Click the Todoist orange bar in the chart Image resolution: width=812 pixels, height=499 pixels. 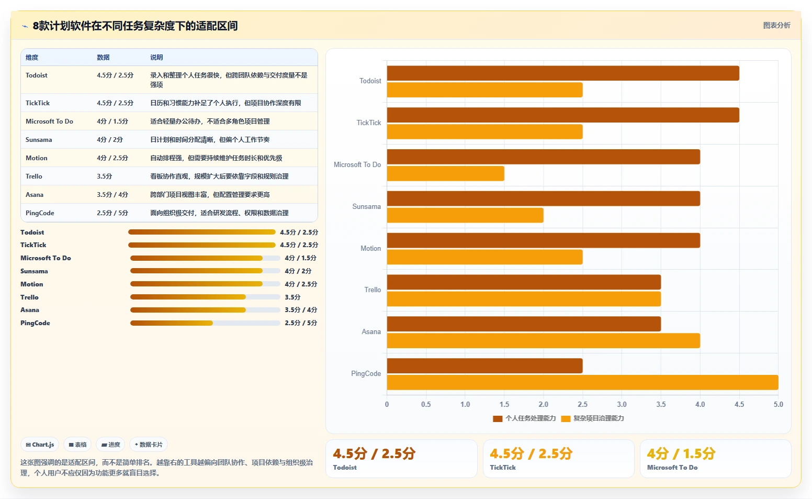[x=485, y=90]
